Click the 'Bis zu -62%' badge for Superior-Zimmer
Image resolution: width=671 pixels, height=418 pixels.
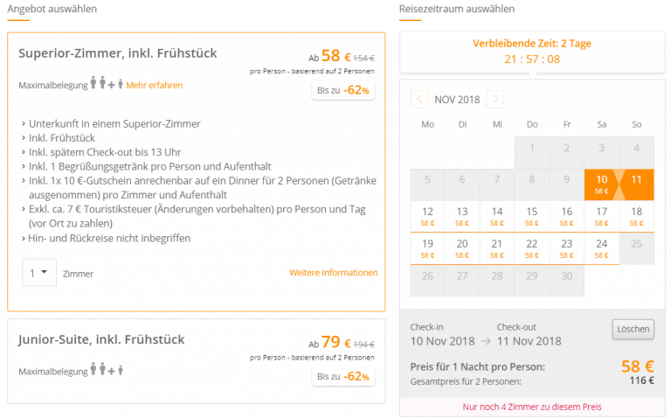(343, 90)
